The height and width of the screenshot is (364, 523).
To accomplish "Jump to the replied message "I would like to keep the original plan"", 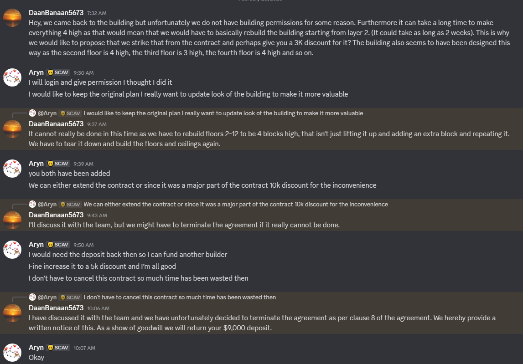I will [223, 113].
